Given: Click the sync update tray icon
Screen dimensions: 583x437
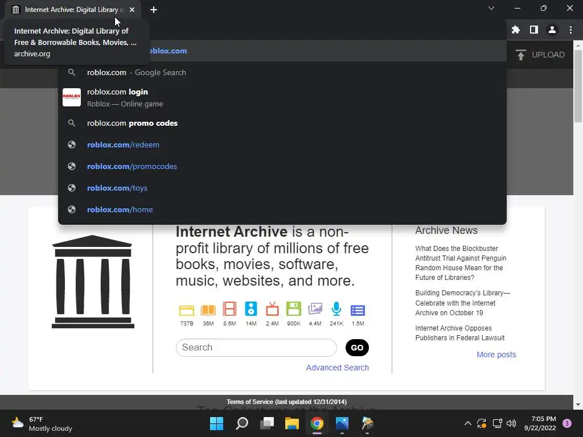Looking at the screenshot, I should [482, 423].
